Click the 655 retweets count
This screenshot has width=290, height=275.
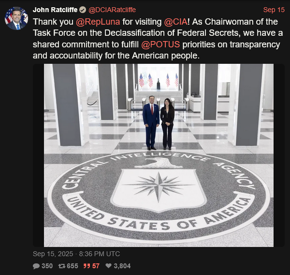tap(72, 266)
